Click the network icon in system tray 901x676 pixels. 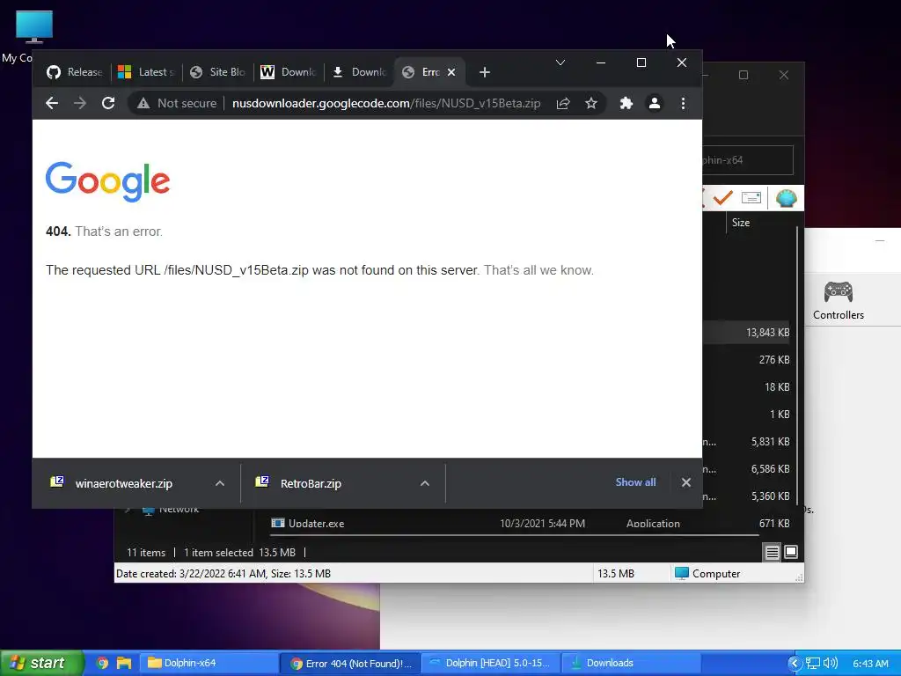click(x=812, y=664)
